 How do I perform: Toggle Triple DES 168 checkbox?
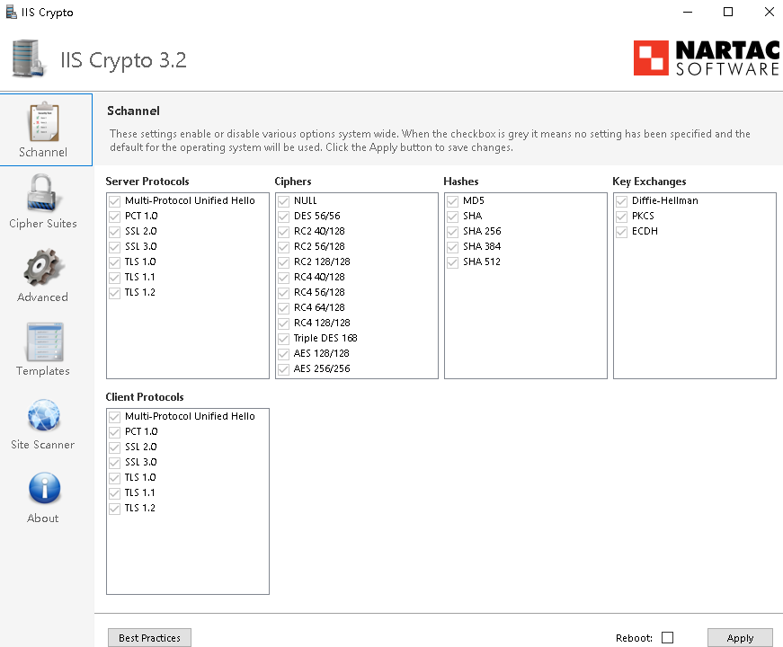[x=284, y=339]
